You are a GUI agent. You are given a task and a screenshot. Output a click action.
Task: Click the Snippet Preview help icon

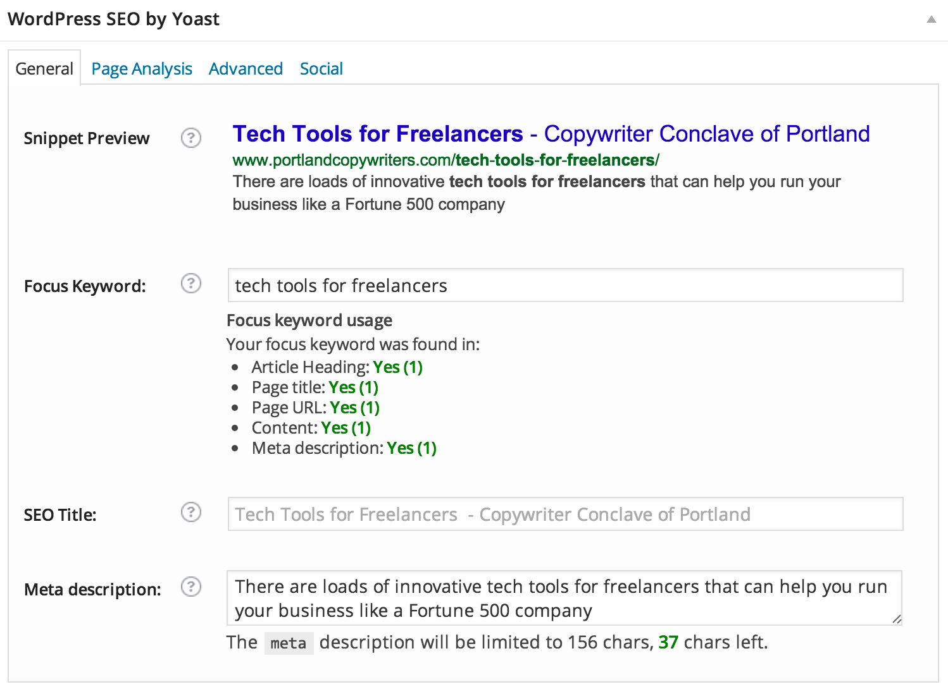coord(190,138)
